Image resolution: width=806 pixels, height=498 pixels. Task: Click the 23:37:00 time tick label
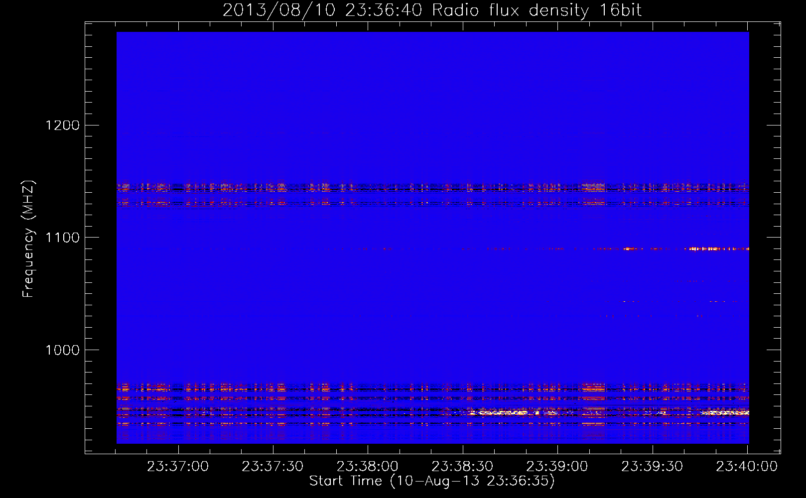click(x=178, y=467)
